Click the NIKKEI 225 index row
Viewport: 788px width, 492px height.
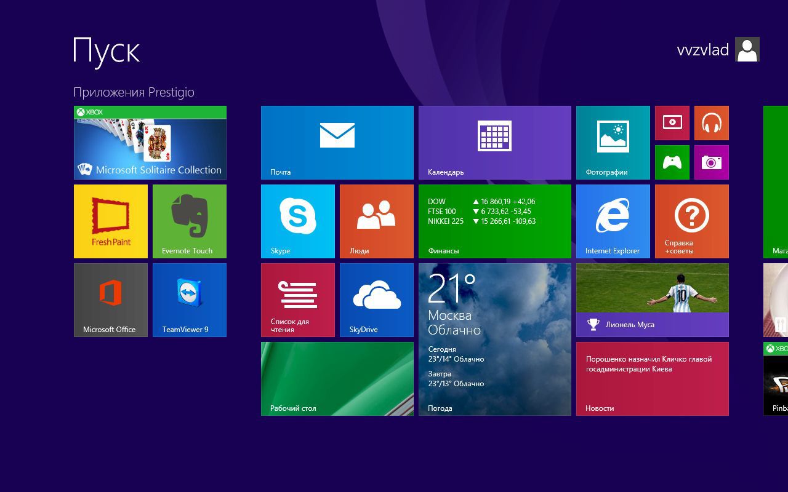481,221
